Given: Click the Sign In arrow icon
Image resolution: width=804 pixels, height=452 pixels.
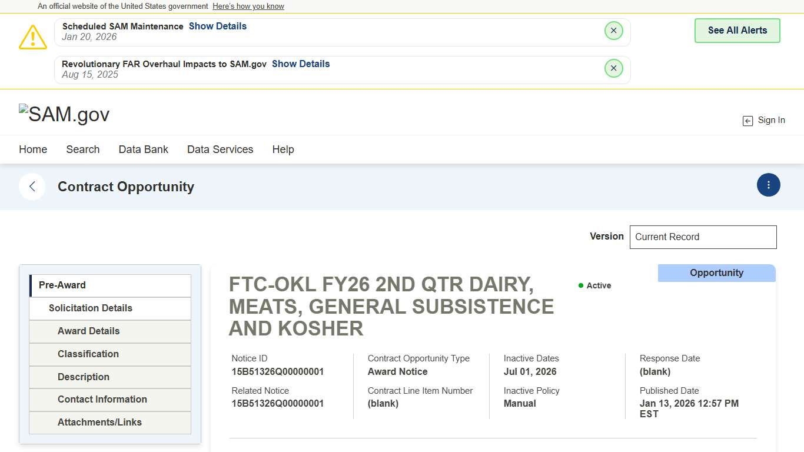Looking at the screenshot, I should point(747,121).
